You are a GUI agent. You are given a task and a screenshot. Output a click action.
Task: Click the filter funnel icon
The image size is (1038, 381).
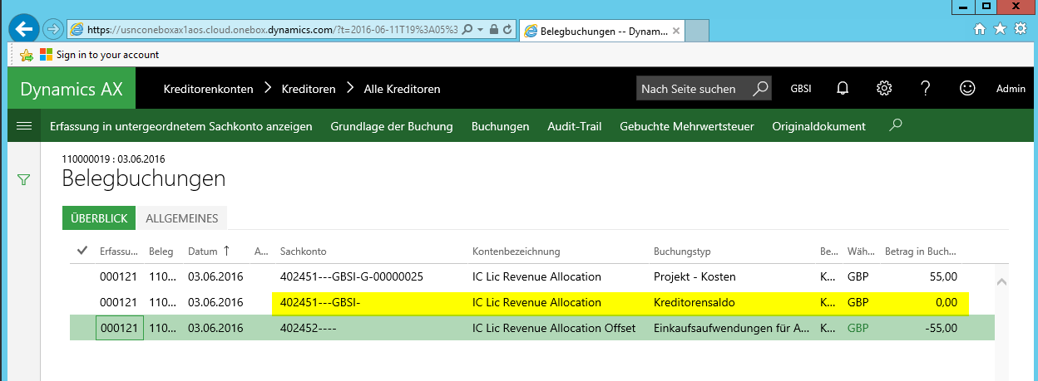coord(24,179)
